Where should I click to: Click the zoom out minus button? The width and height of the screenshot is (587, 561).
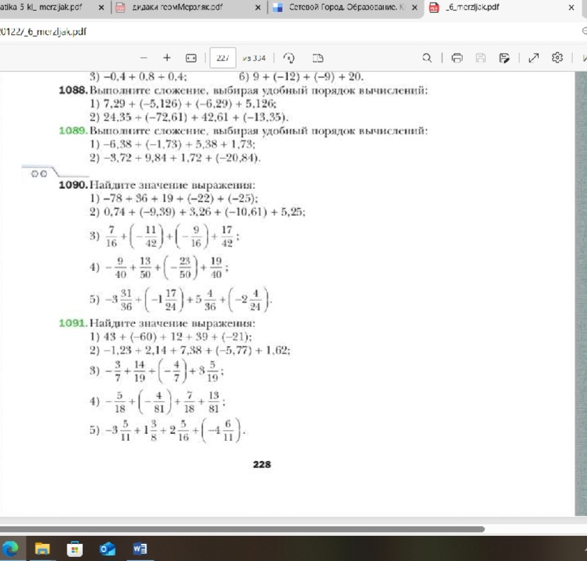tap(143, 58)
